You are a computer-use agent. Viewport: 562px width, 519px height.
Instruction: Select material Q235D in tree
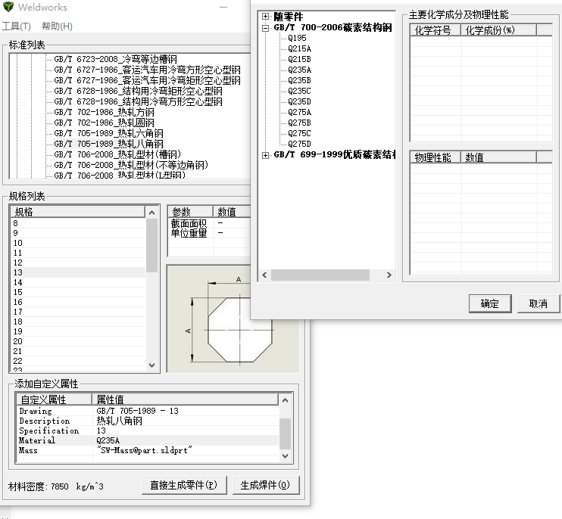pyautogui.click(x=300, y=101)
